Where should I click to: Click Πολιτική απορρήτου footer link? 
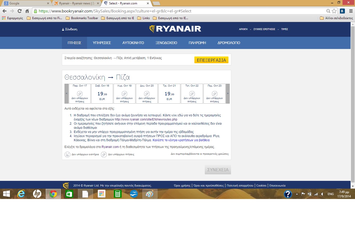point(240,186)
